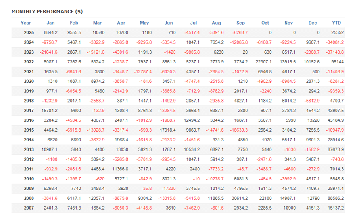Select the 2025 year row label
The image size is (357, 216).
click(29, 33)
